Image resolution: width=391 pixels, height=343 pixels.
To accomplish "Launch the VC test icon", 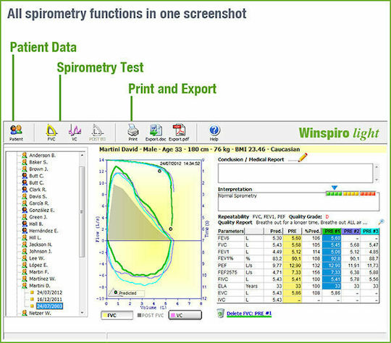I will tap(75, 132).
